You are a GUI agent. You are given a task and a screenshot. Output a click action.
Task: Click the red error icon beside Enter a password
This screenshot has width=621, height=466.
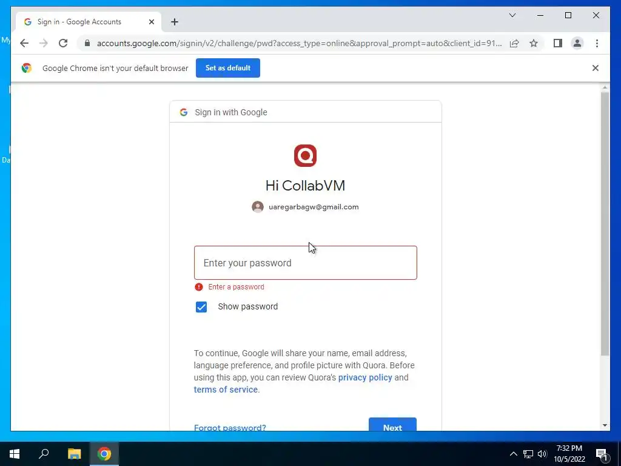click(199, 287)
